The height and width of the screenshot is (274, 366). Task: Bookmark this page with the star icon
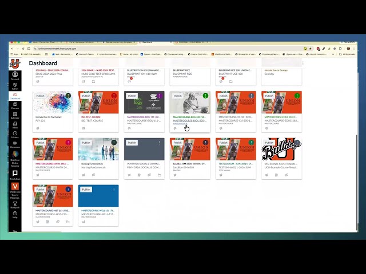coord(310,49)
